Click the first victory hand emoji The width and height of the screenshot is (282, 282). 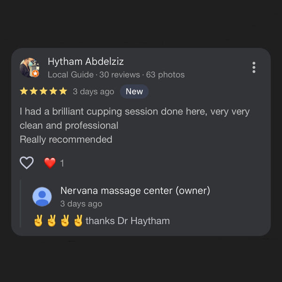coord(39,221)
